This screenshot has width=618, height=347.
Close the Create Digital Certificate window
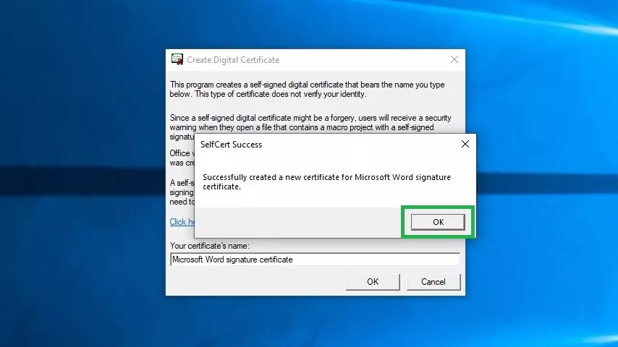(454, 59)
